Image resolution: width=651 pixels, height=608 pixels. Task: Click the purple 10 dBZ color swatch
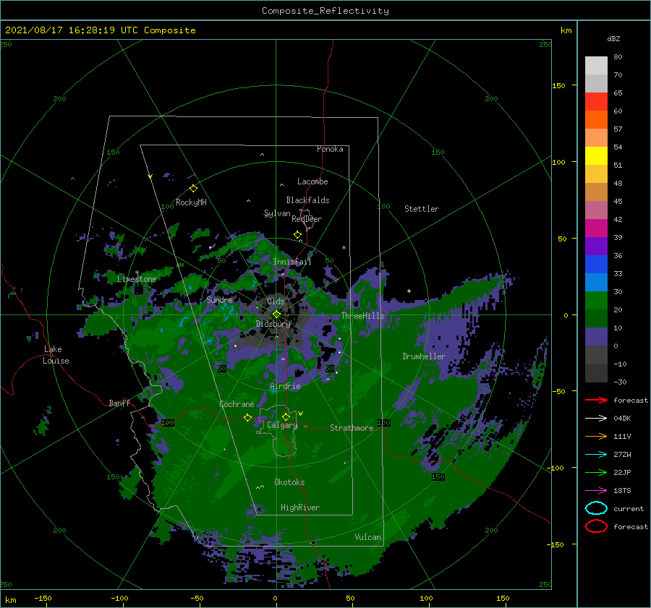(596, 336)
